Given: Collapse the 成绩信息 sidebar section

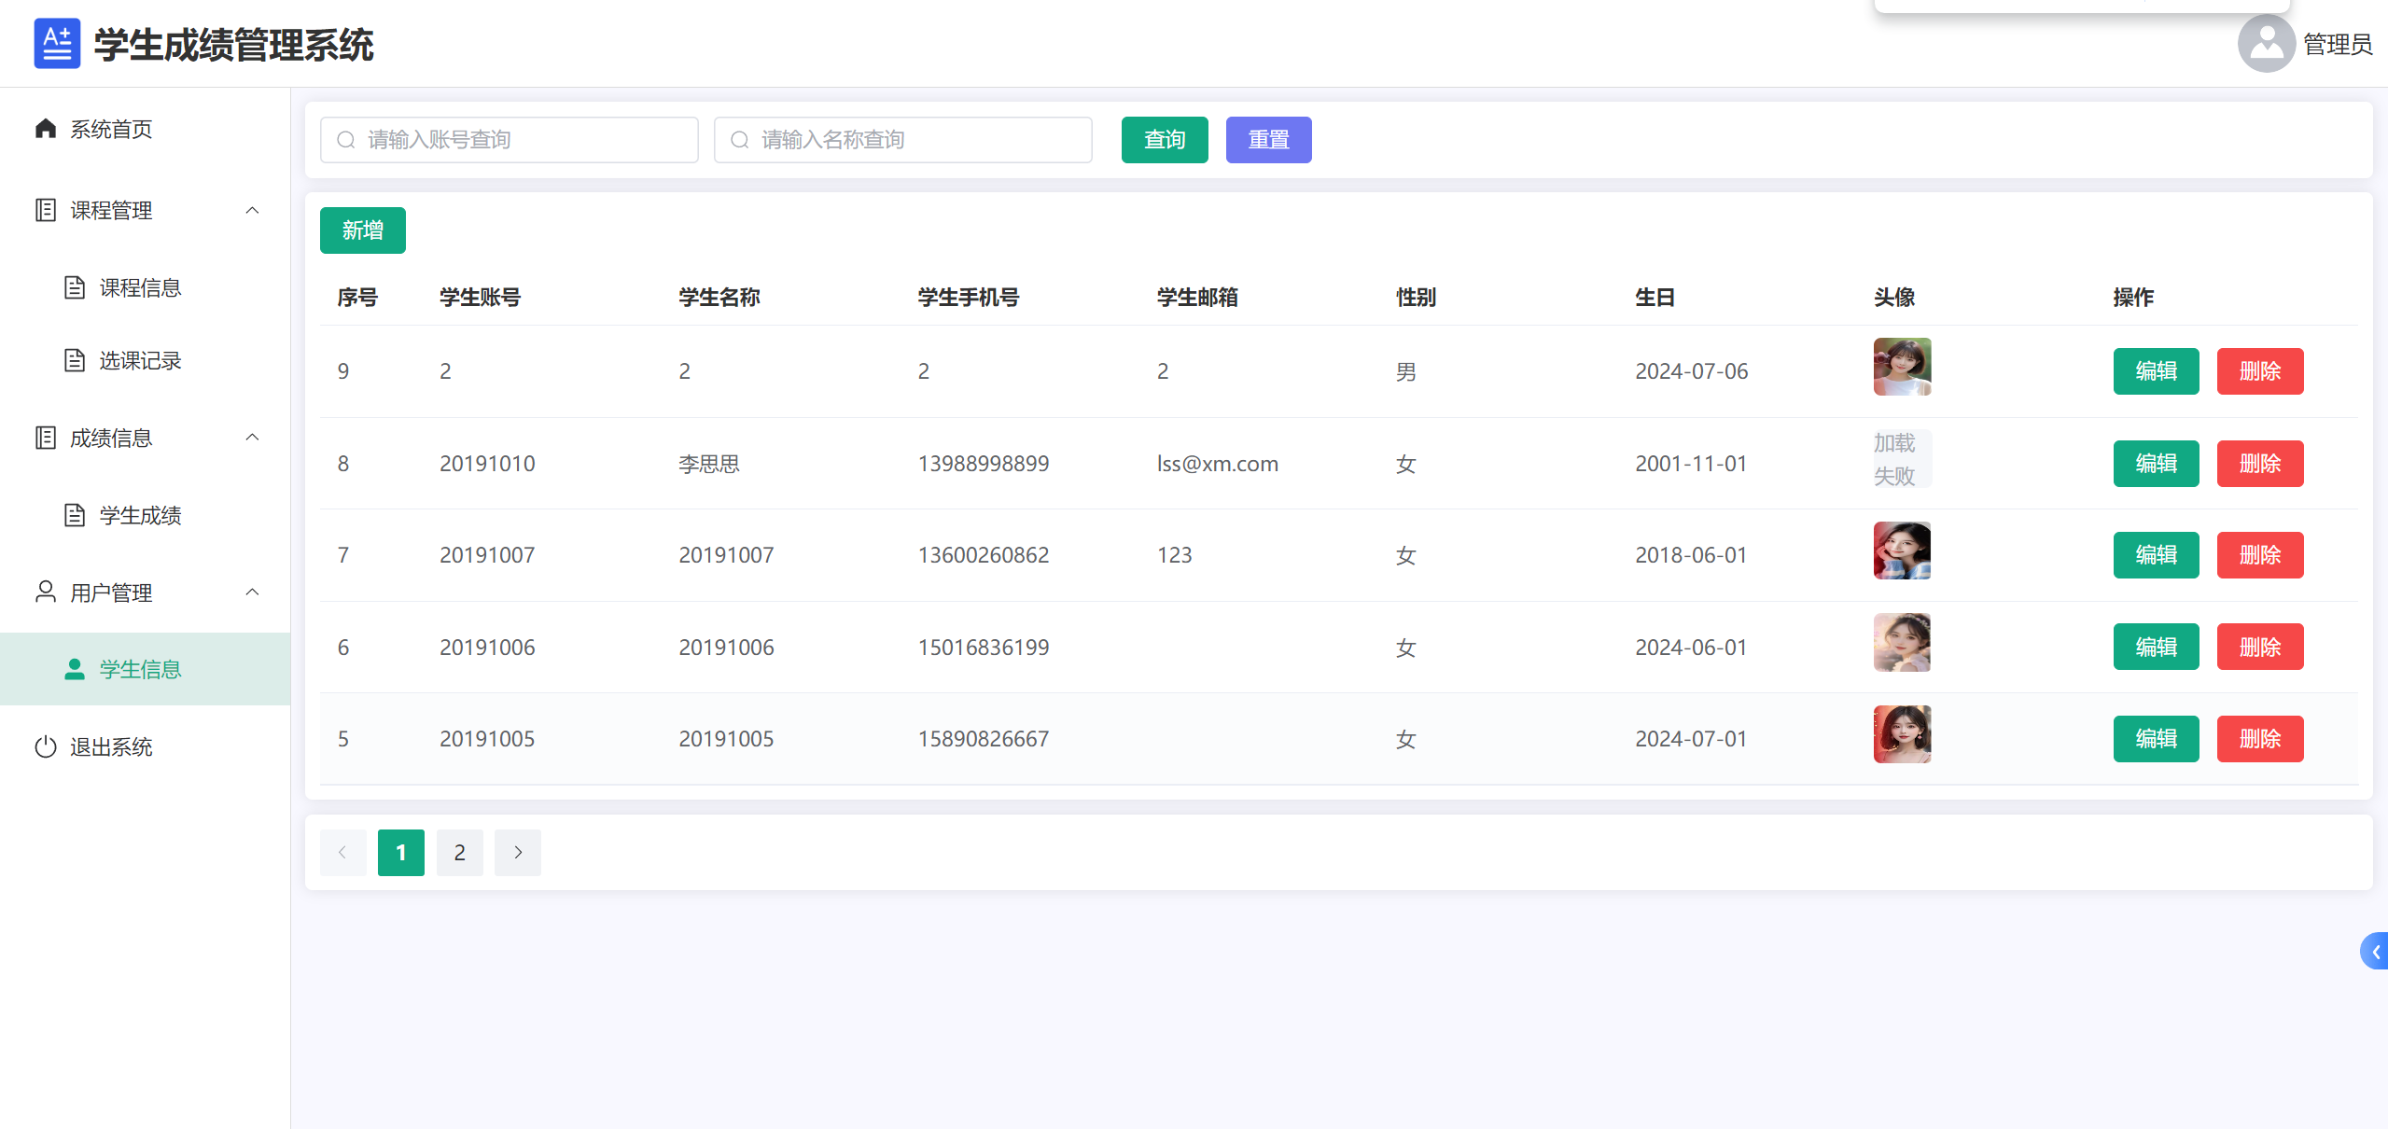Looking at the screenshot, I should (252, 437).
